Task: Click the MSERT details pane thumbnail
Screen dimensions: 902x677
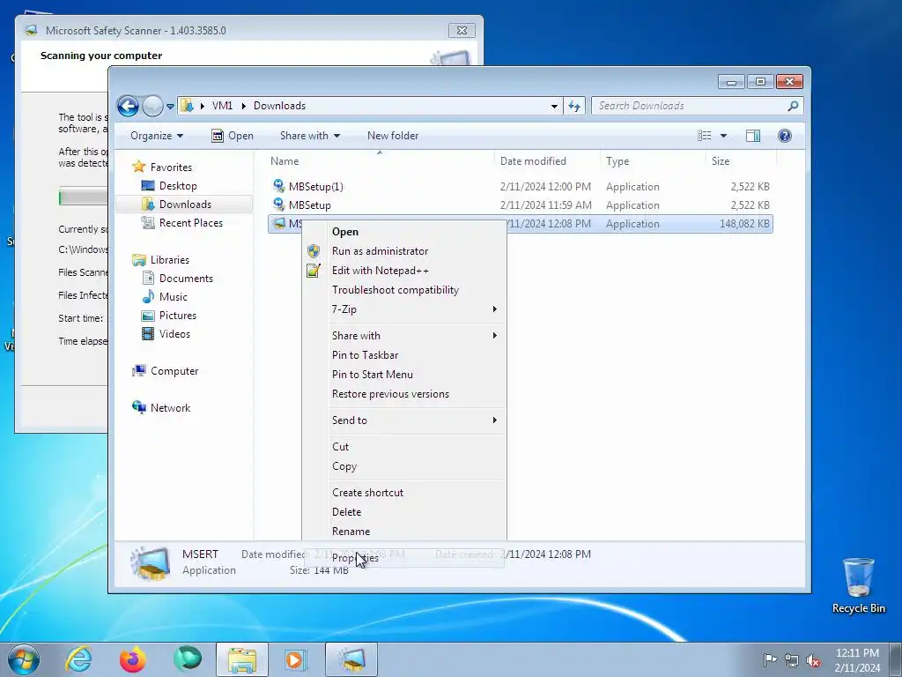Action: coord(150,562)
